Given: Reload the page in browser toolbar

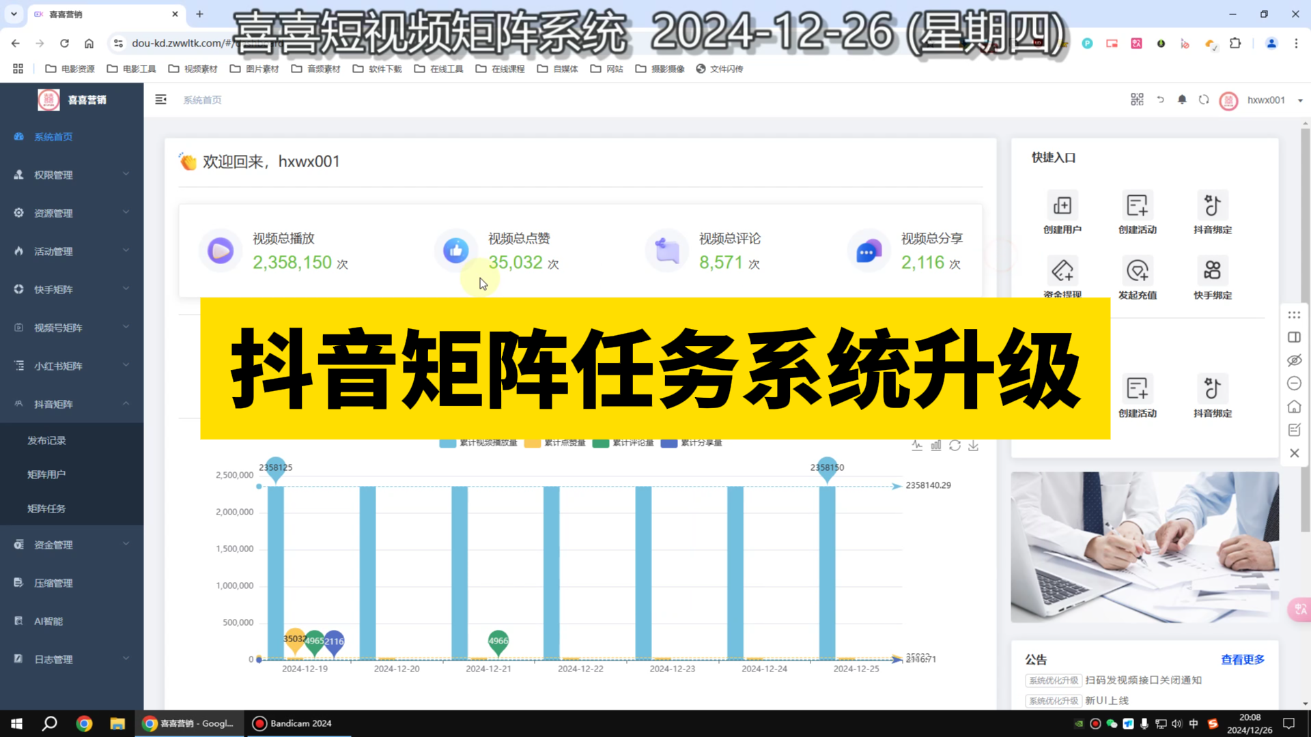Looking at the screenshot, I should (64, 43).
